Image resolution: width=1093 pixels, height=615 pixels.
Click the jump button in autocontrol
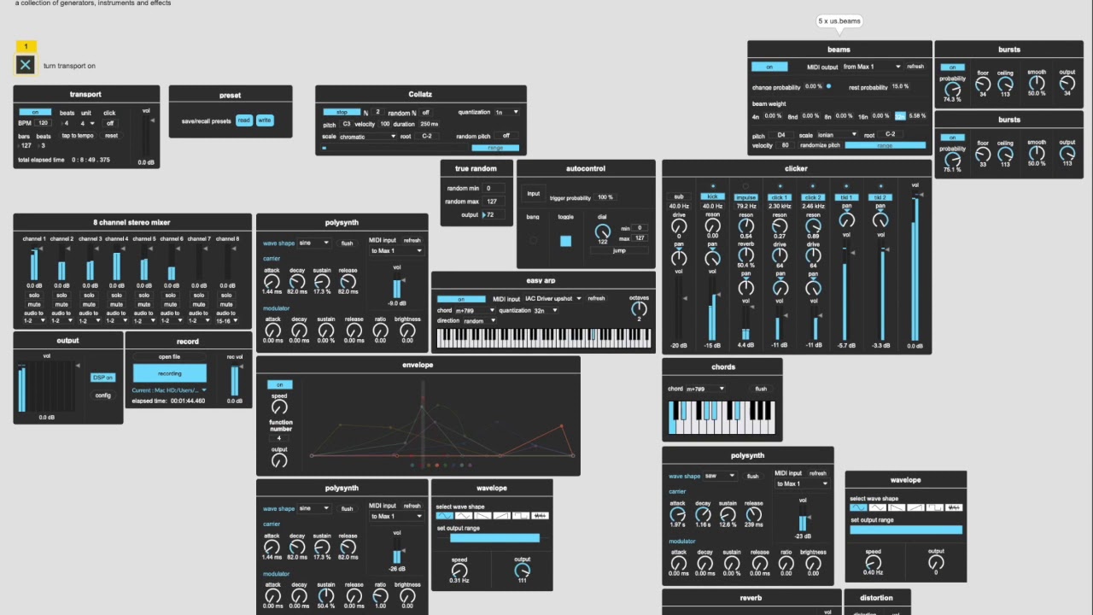[x=619, y=250]
